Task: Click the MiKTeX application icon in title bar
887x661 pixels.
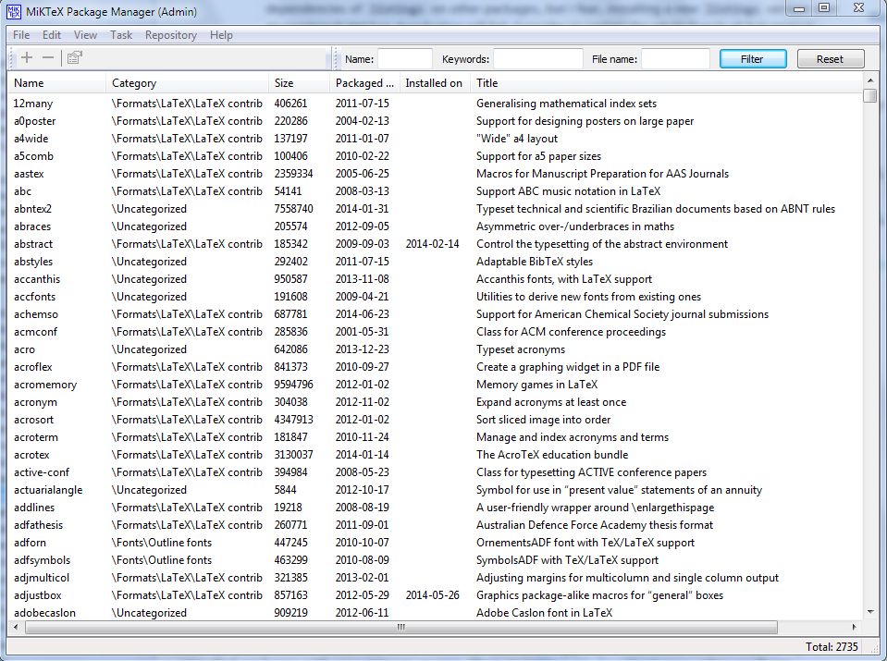Action: click(13, 11)
